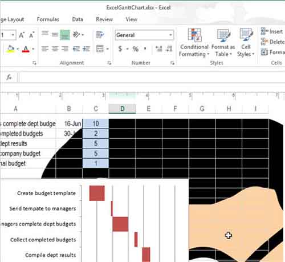The image size is (285, 262).
Task: Click 'Collect completed budgets' chart label
Action: [x=43, y=240]
